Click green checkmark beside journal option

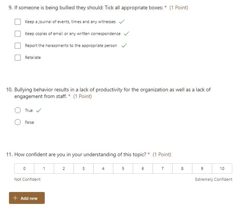pos(122,22)
